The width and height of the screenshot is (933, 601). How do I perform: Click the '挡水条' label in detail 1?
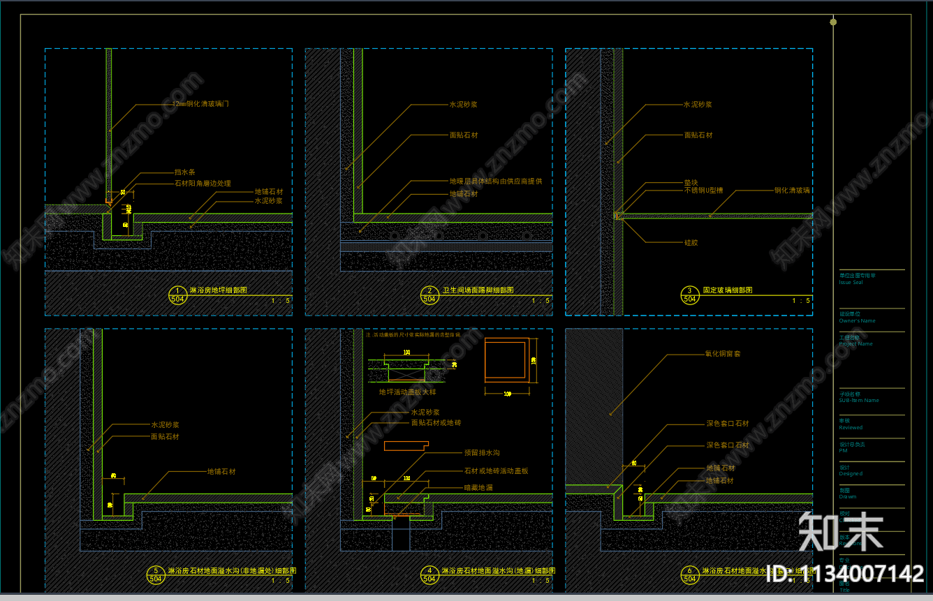click(x=184, y=172)
